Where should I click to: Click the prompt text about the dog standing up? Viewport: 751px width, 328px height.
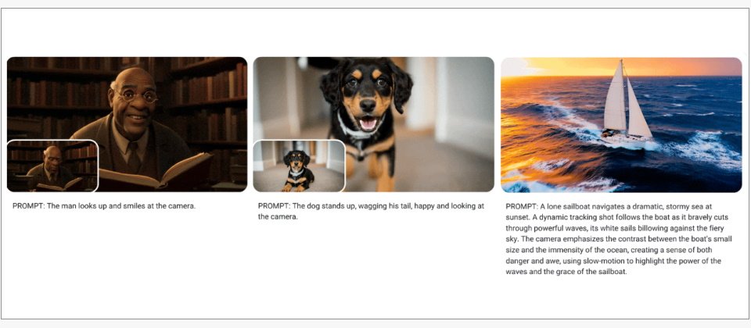[371, 211]
